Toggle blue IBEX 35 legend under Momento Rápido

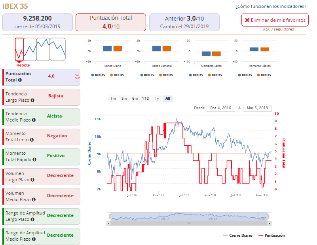pos(245,75)
